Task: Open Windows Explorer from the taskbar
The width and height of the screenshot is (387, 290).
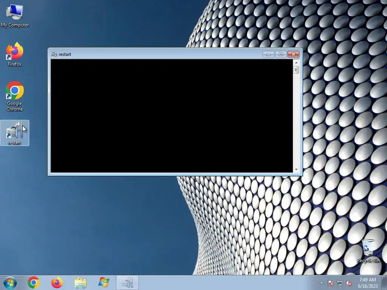Action: 80,282
